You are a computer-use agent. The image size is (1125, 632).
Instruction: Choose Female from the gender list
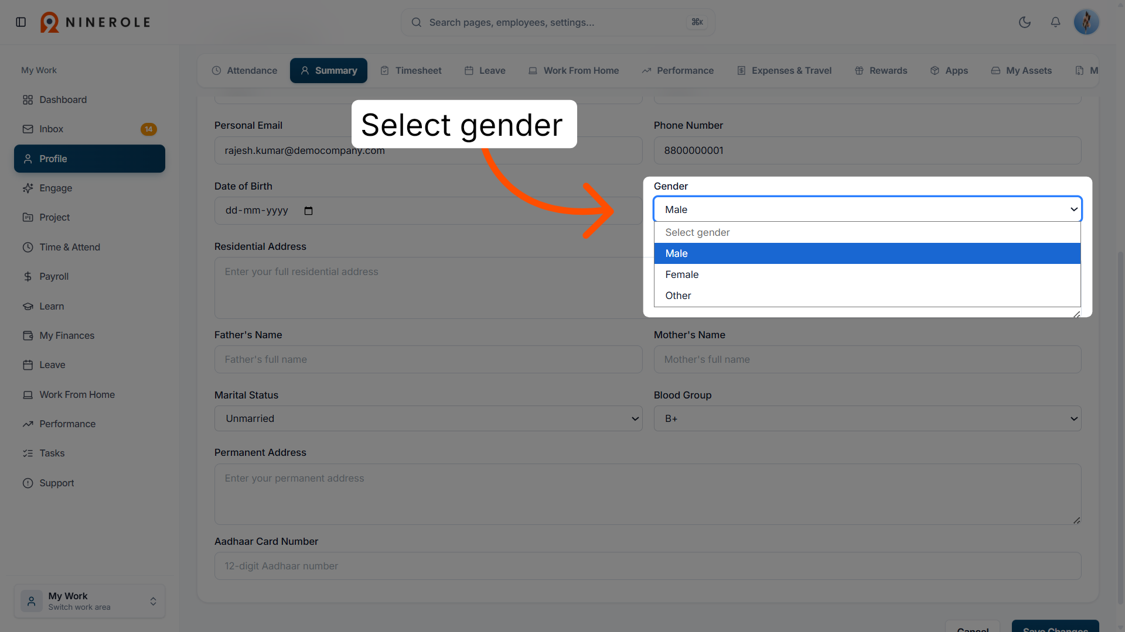[867, 274]
